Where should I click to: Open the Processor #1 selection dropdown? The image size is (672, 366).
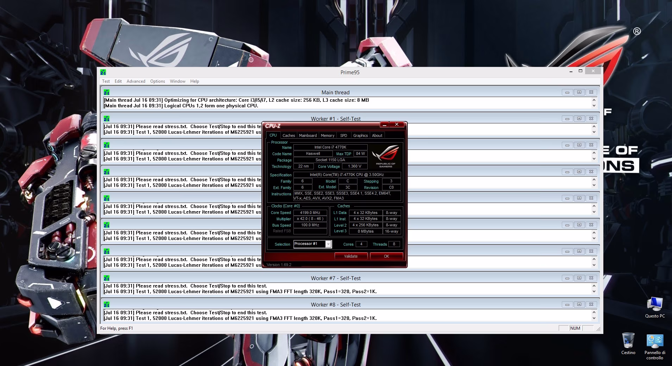[312, 244]
